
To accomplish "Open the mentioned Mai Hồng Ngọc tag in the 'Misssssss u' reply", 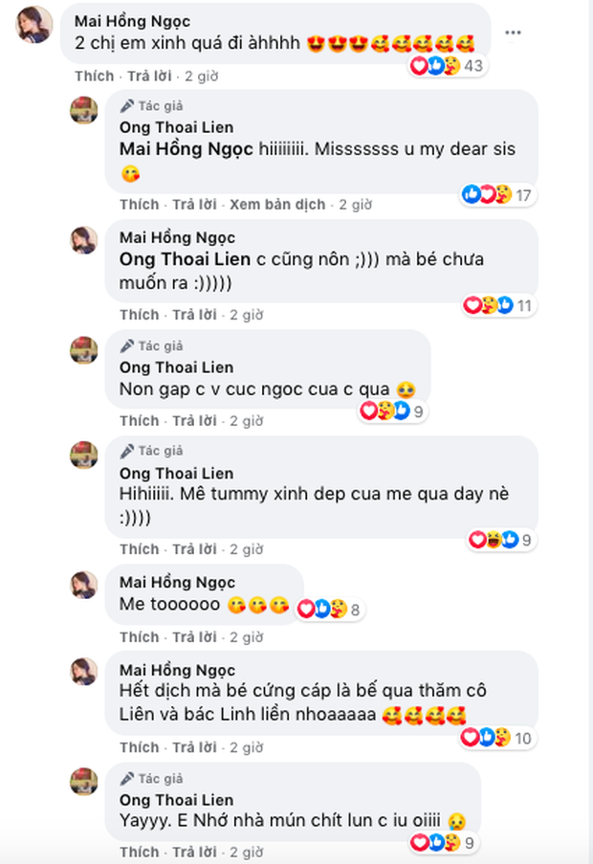I will [x=187, y=148].
